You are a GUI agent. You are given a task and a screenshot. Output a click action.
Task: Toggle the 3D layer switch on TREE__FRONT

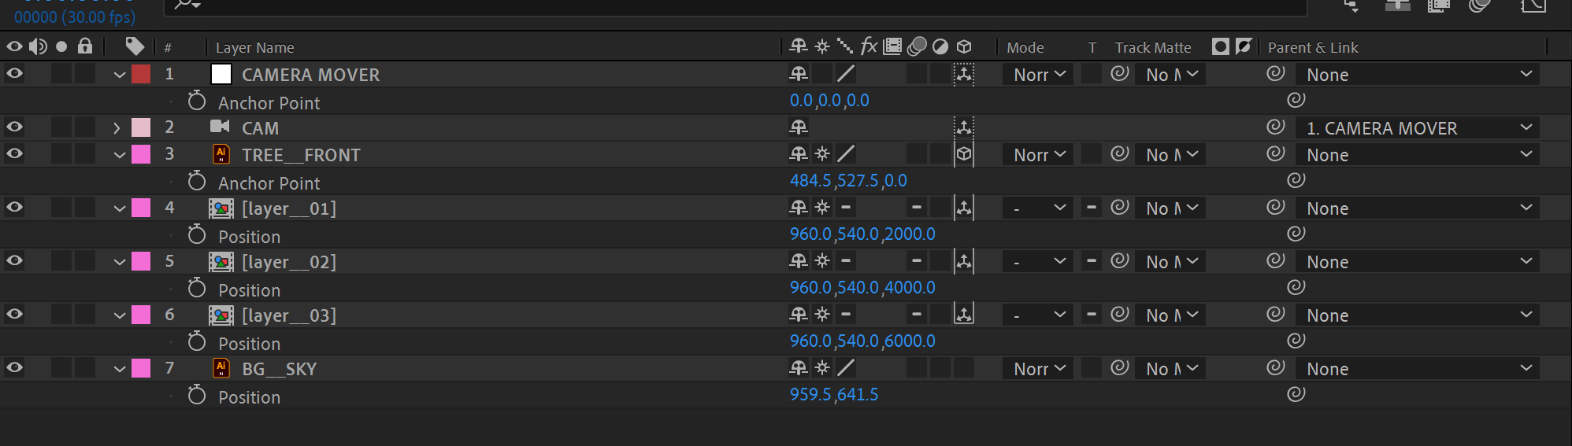(964, 154)
